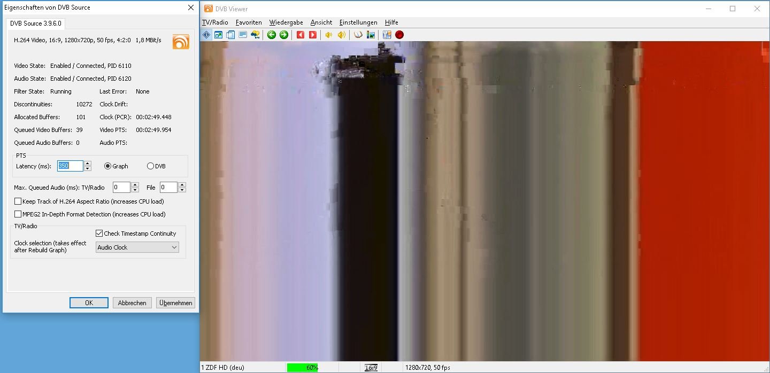The width and height of the screenshot is (770, 373).
Task: Select the Graph PTS radio button
Action: click(x=107, y=166)
